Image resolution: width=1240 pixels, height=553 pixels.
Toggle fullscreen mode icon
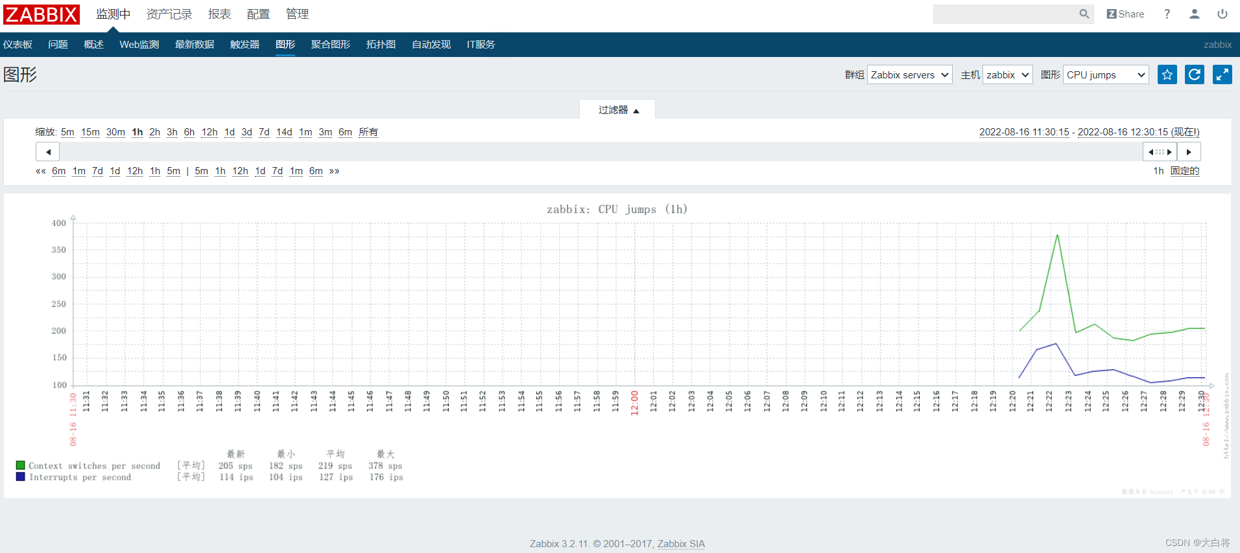point(1222,74)
